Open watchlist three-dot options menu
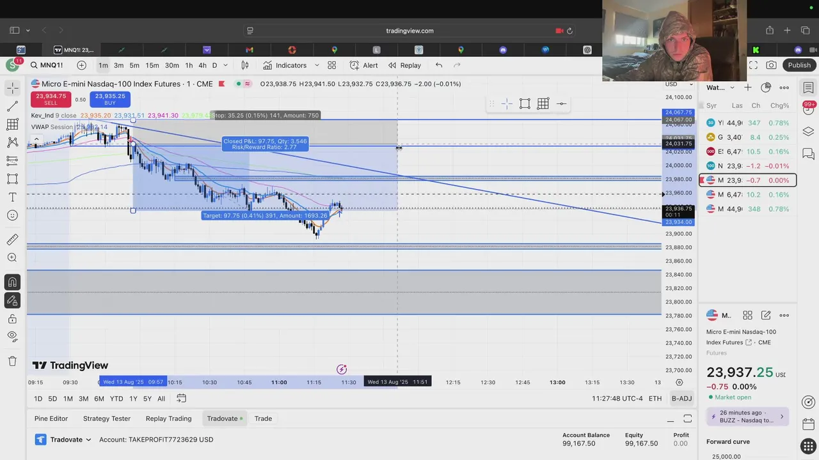 pyautogui.click(x=784, y=88)
